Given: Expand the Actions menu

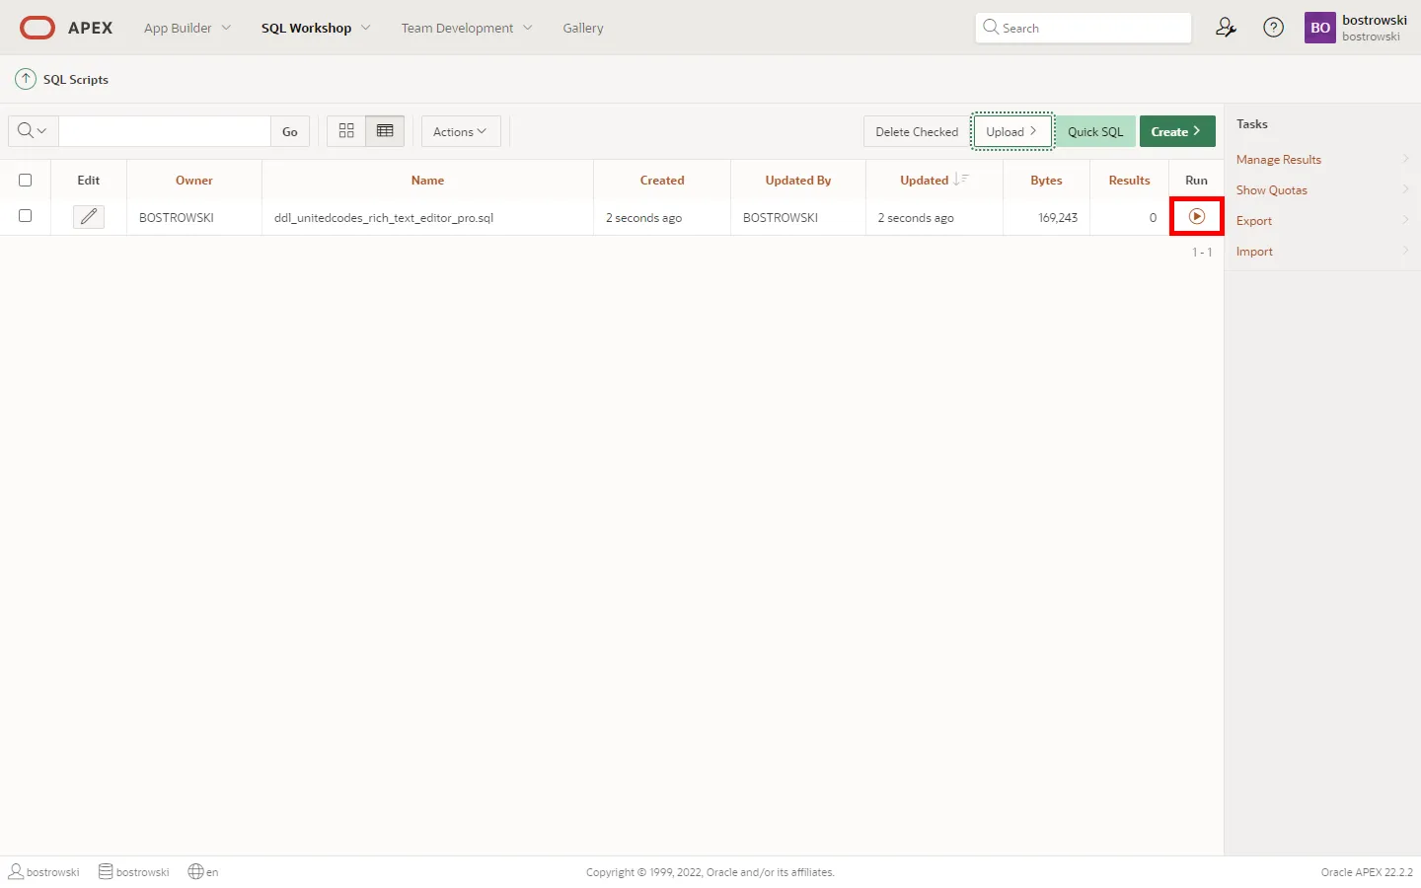Looking at the screenshot, I should (460, 131).
